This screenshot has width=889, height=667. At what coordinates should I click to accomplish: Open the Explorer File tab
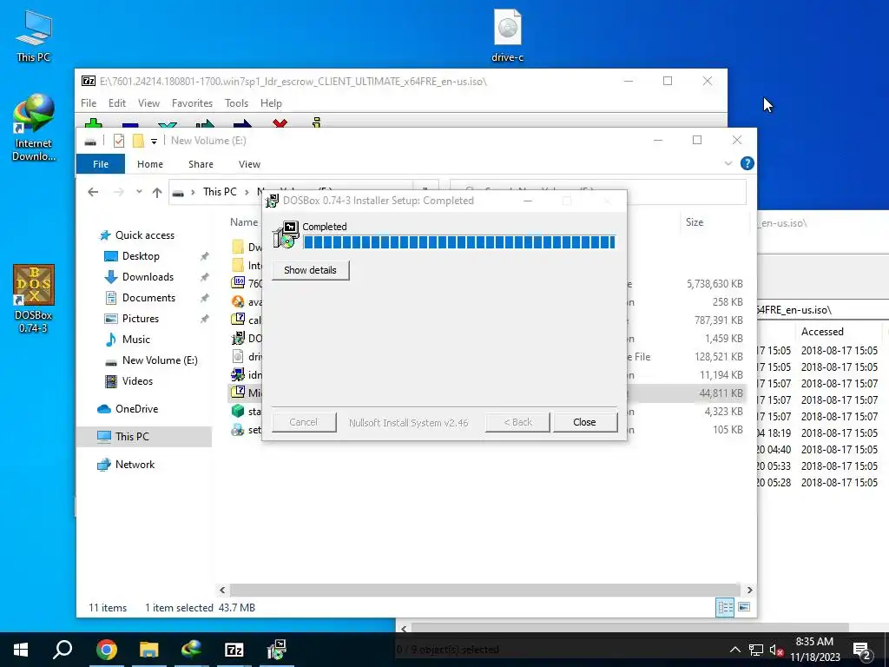click(x=101, y=164)
